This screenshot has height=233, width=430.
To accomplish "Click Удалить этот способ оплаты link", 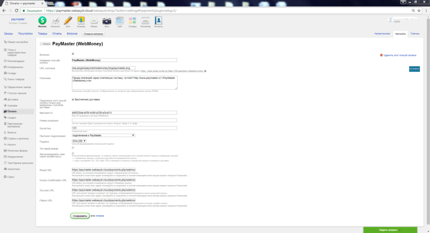I will click(x=400, y=55).
